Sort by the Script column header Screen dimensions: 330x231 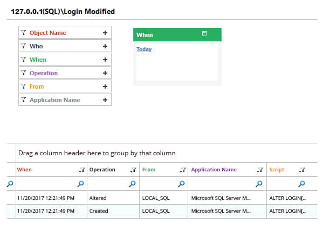277,170
